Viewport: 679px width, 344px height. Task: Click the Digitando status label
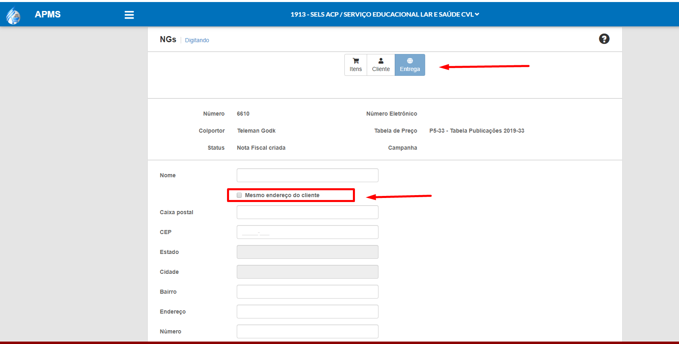tap(197, 40)
